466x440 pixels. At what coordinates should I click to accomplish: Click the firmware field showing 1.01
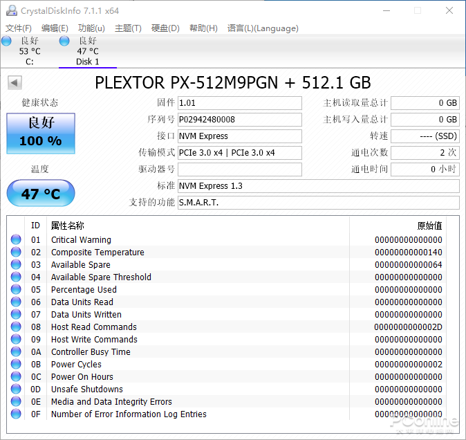pos(240,103)
